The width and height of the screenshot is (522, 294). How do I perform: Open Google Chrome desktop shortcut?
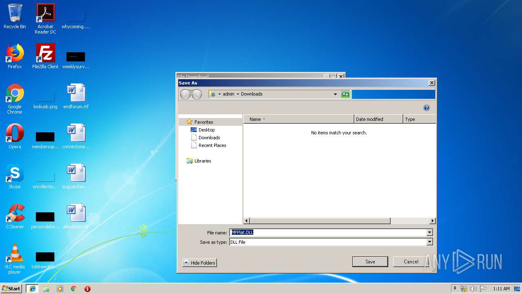[15, 99]
